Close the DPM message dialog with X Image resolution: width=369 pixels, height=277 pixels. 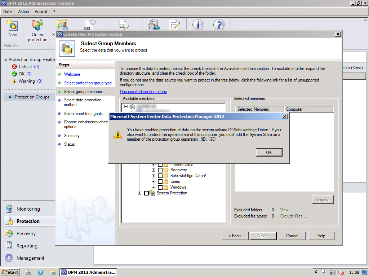(x=285, y=116)
